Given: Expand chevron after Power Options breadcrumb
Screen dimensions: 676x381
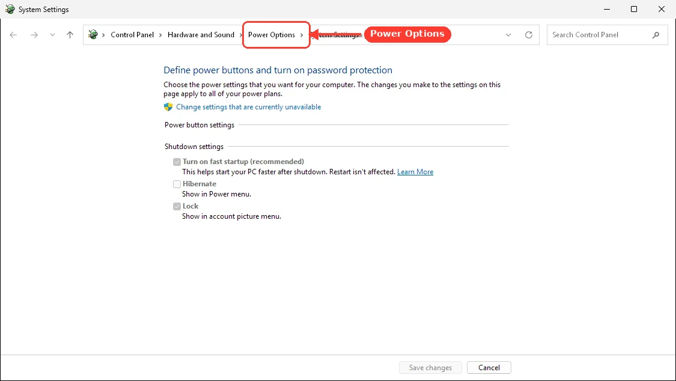Looking at the screenshot, I should tap(302, 35).
